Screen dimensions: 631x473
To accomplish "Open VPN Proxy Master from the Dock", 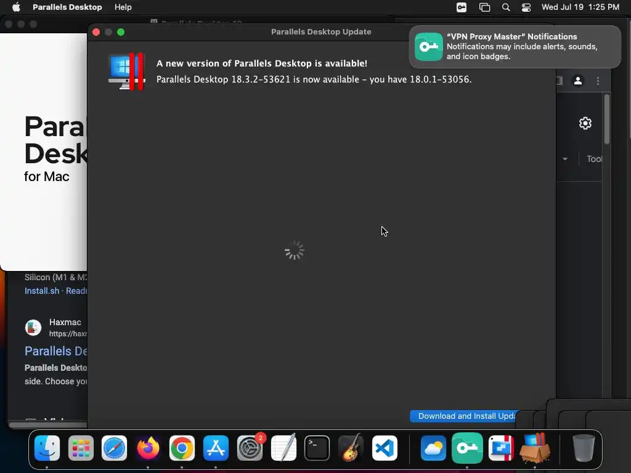I will (x=467, y=448).
